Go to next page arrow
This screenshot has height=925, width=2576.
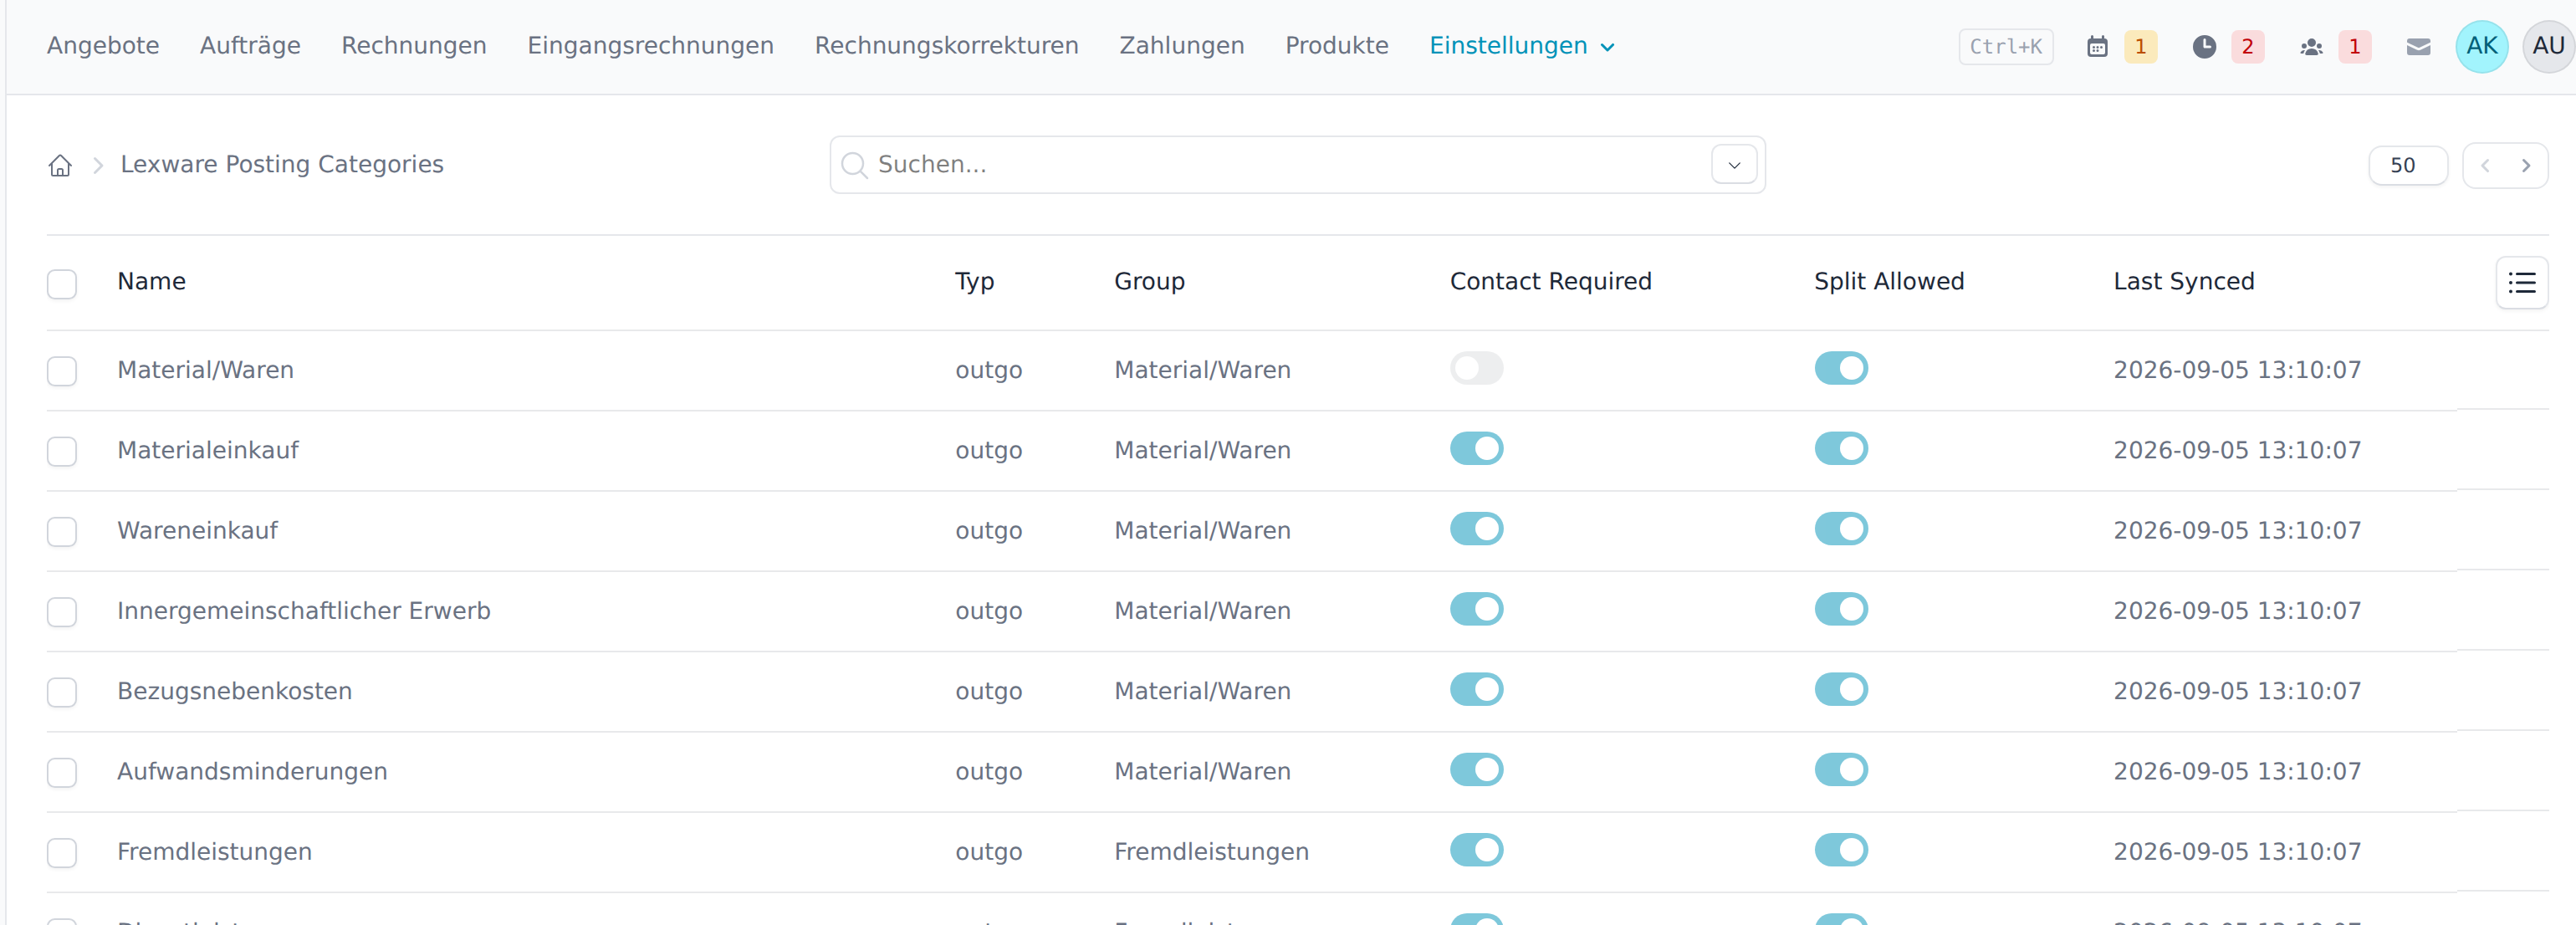pyautogui.click(x=2526, y=165)
